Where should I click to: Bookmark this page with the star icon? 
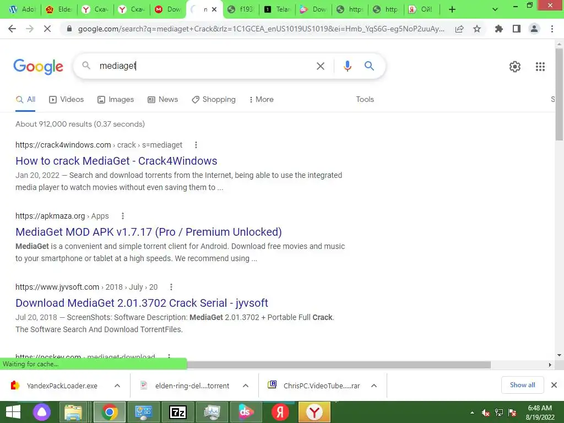[x=477, y=29]
